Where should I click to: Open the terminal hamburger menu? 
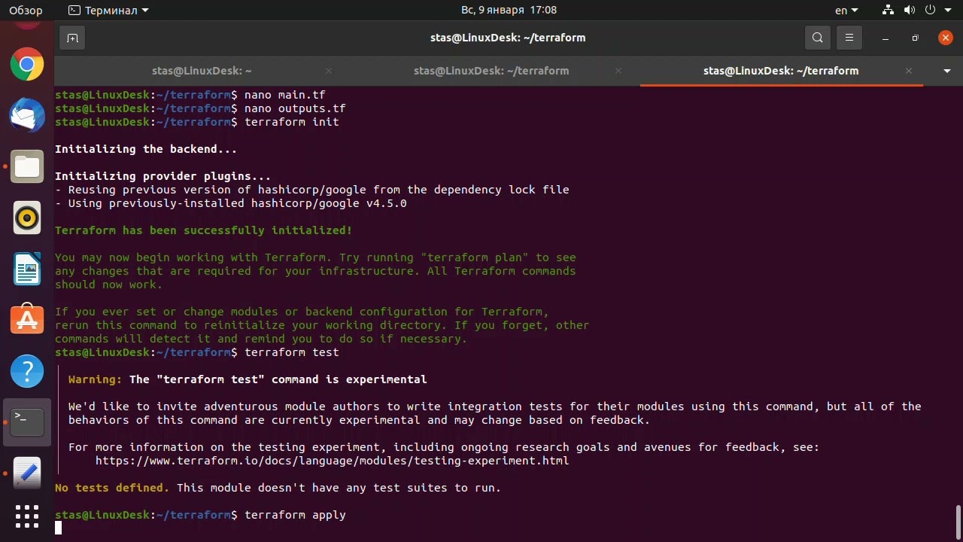[x=849, y=38]
